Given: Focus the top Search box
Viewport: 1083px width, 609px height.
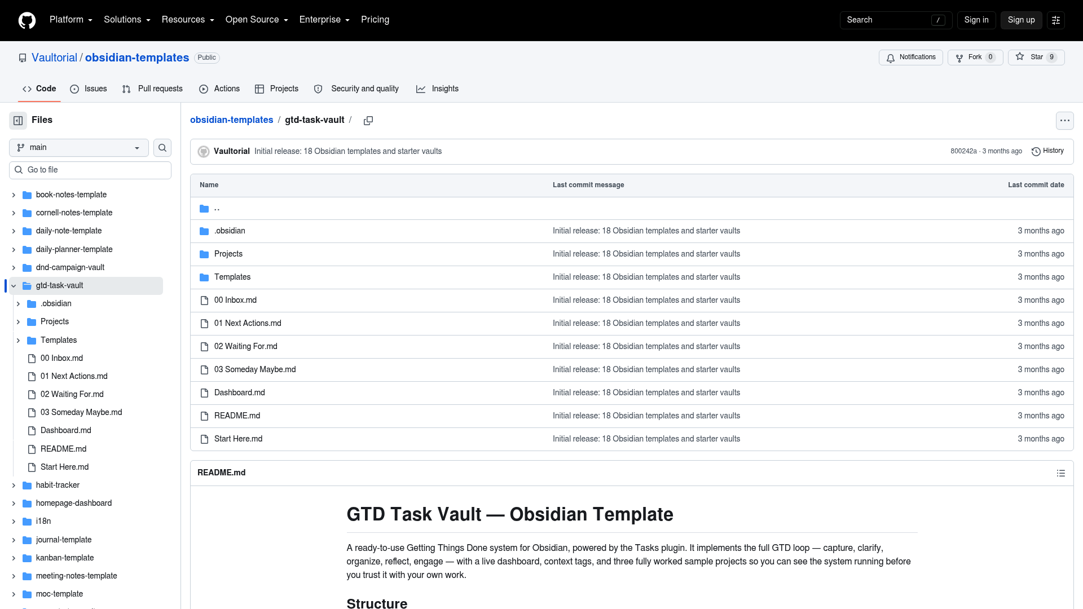Looking at the screenshot, I should [x=896, y=20].
